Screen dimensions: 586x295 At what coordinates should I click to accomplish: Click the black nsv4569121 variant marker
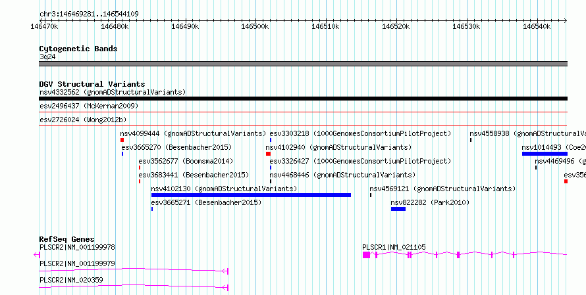pos(370,195)
